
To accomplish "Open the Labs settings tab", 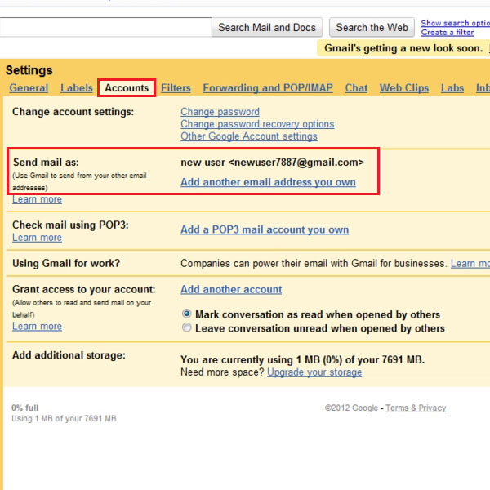I will pos(452,88).
